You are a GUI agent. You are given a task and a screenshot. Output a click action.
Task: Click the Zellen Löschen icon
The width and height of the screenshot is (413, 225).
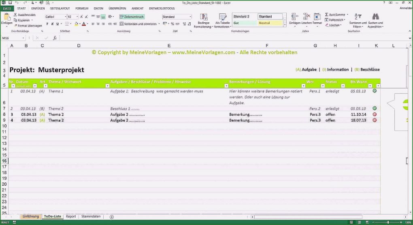(x=307, y=17)
